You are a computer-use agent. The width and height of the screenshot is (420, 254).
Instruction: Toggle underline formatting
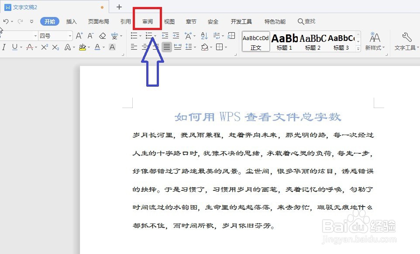(14, 48)
